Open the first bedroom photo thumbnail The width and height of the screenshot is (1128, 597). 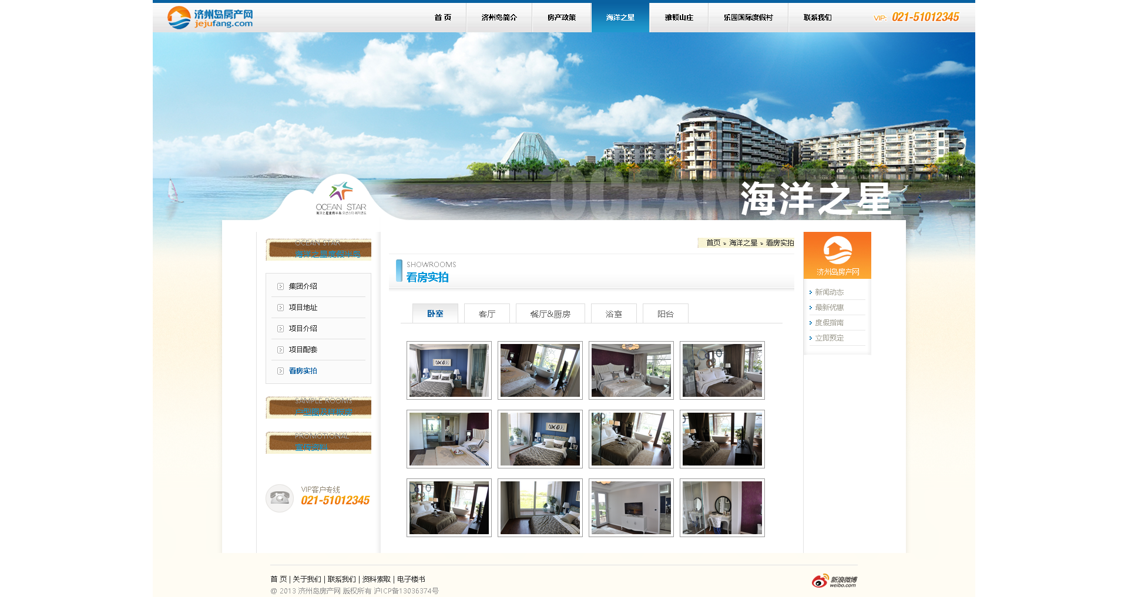pos(449,370)
